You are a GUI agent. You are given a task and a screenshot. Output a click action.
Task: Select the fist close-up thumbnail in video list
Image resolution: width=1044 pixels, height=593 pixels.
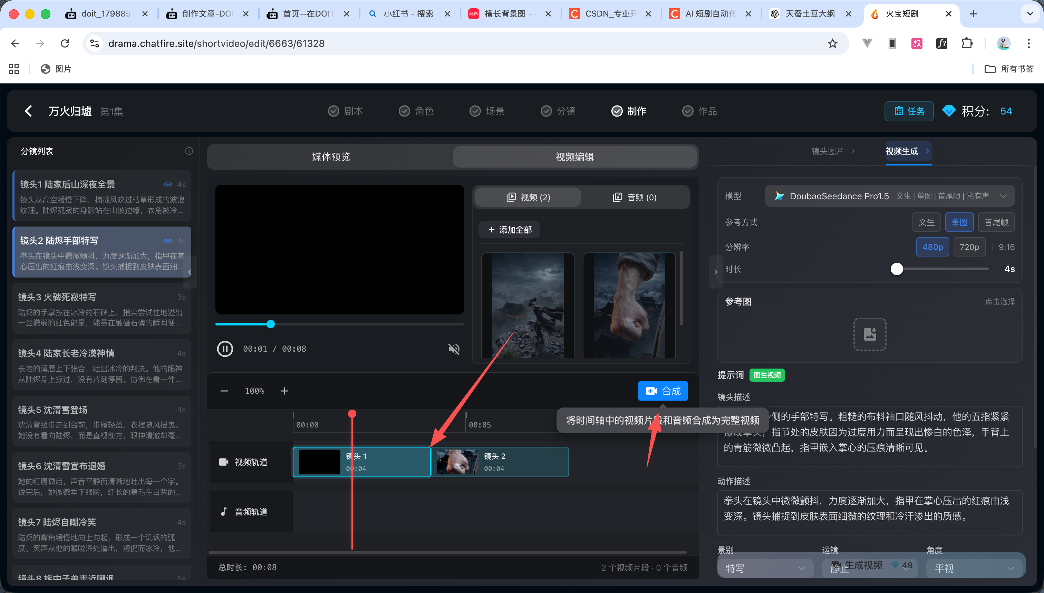[x=629, y=305]
